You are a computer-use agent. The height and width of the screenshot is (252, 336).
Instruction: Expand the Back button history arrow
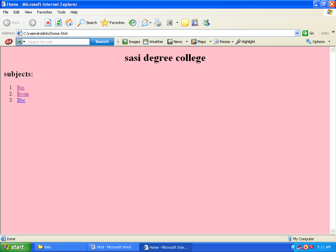coord(23,22)
